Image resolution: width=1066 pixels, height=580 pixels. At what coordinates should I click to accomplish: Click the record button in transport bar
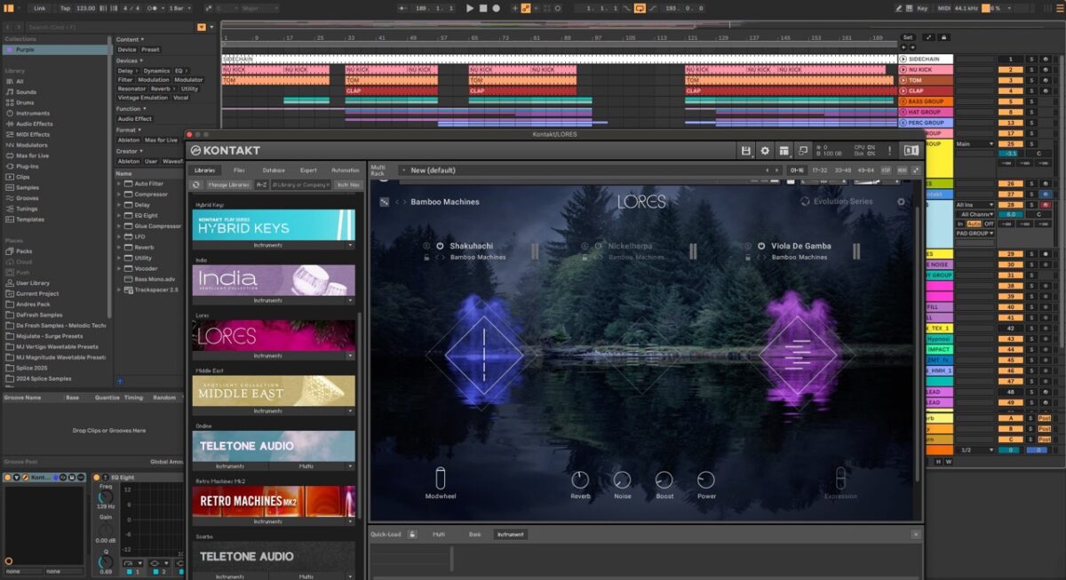pos(496,8)
